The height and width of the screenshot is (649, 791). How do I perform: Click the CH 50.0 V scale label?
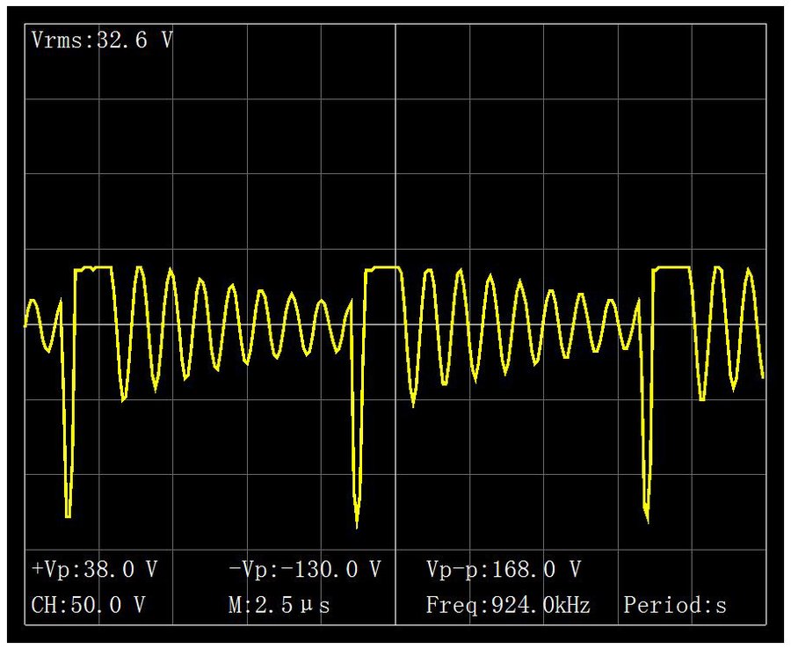pos(88,605)
